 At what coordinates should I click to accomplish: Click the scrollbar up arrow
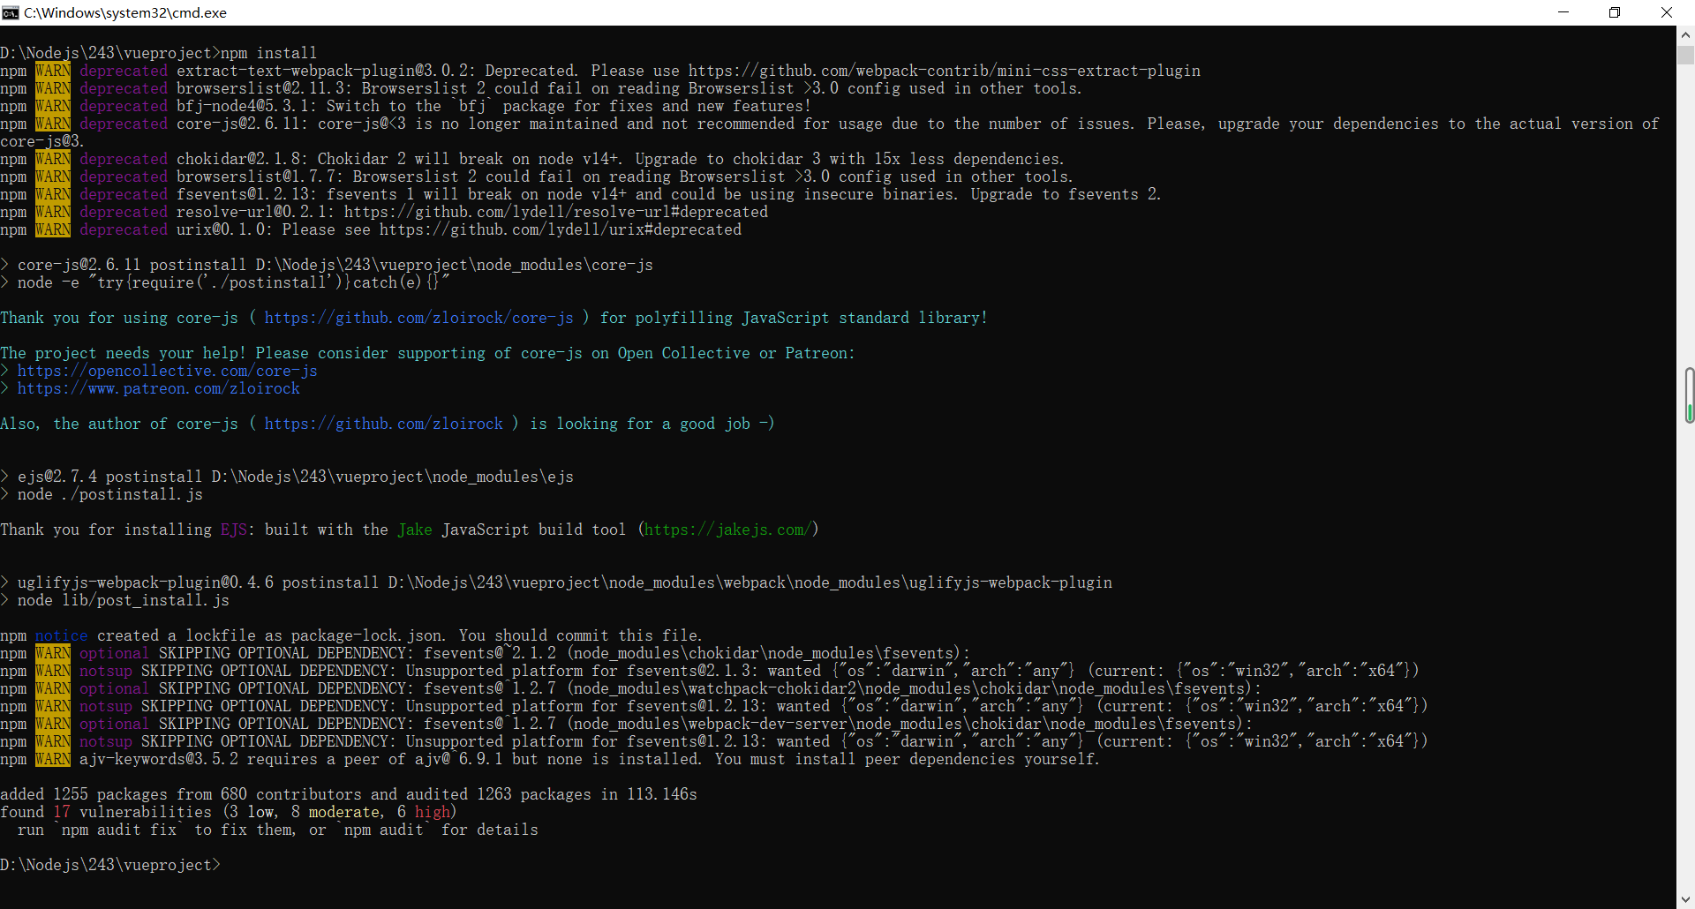coord(1685,35)
